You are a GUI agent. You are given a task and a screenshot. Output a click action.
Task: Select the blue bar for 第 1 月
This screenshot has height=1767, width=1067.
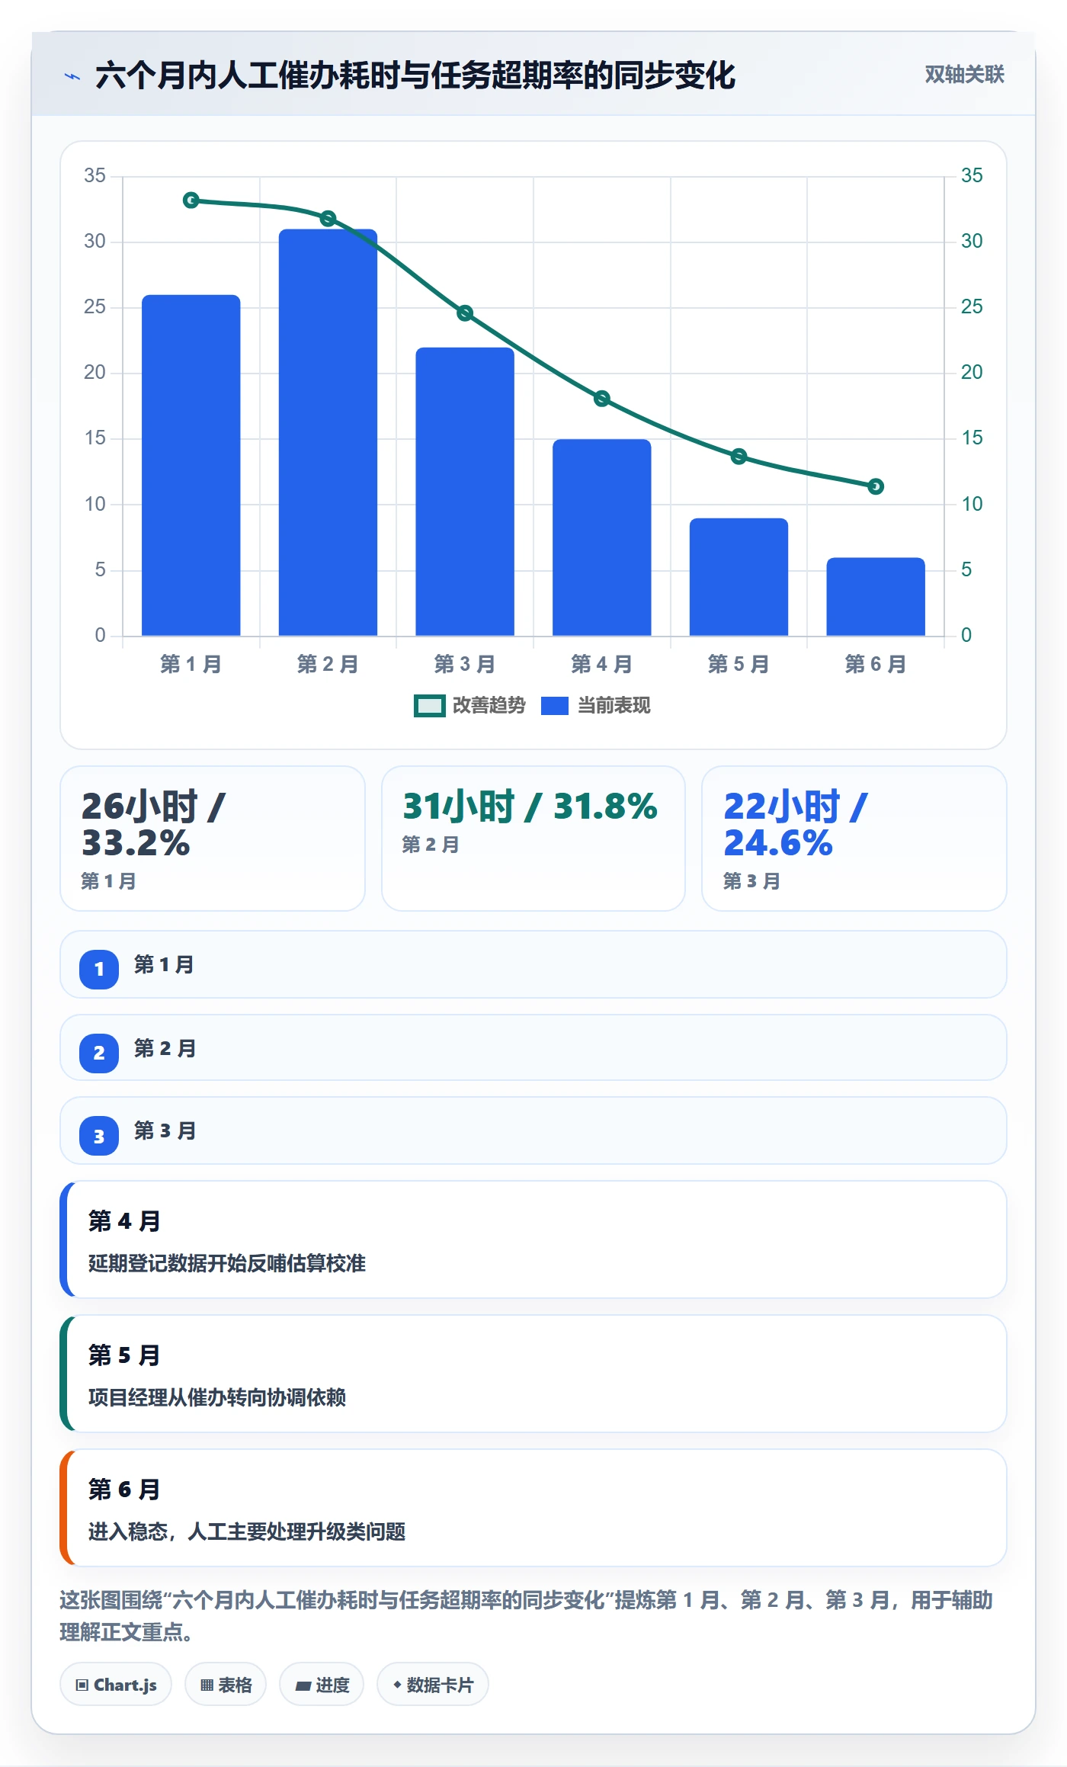pos(191,465)
